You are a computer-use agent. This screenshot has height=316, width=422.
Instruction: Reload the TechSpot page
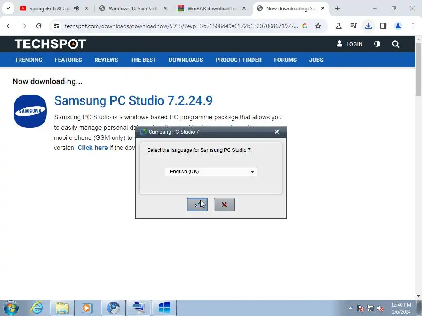[39, 26]
